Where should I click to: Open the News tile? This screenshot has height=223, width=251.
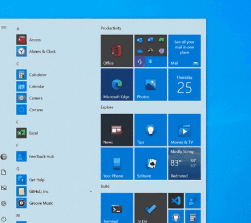[x=117, y=130]
